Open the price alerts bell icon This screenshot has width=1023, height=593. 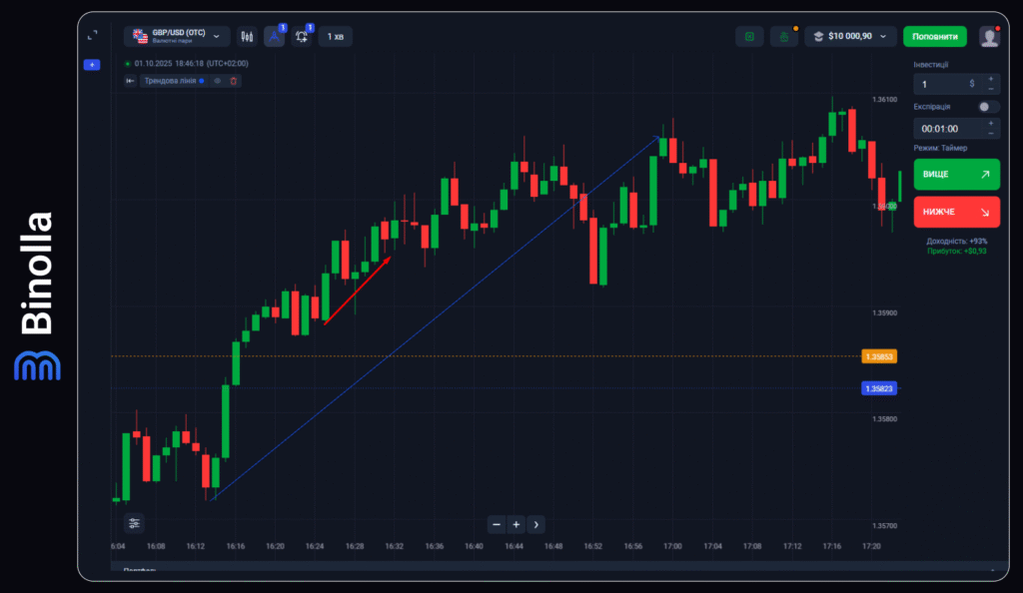point(302,37)
